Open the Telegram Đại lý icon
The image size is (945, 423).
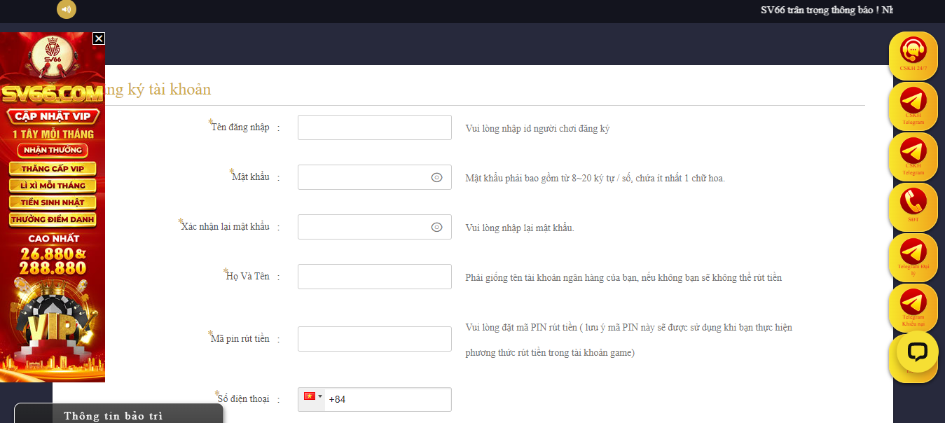point(913,255)
